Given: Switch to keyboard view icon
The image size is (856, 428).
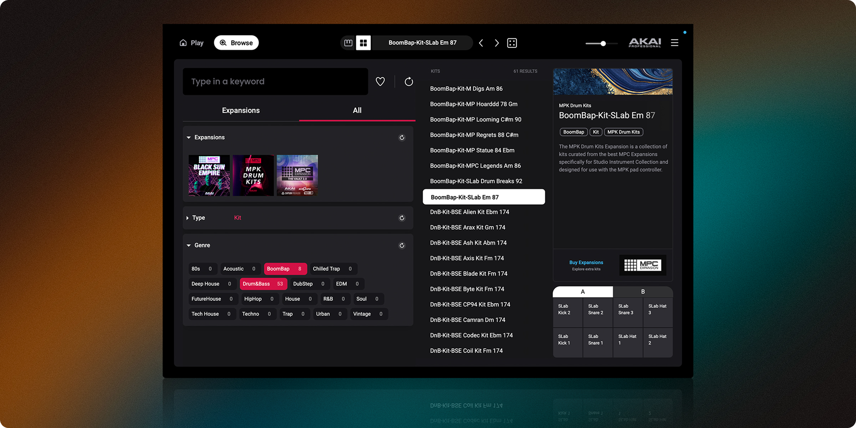Looking at the screenshot, I should pos(348,43).
